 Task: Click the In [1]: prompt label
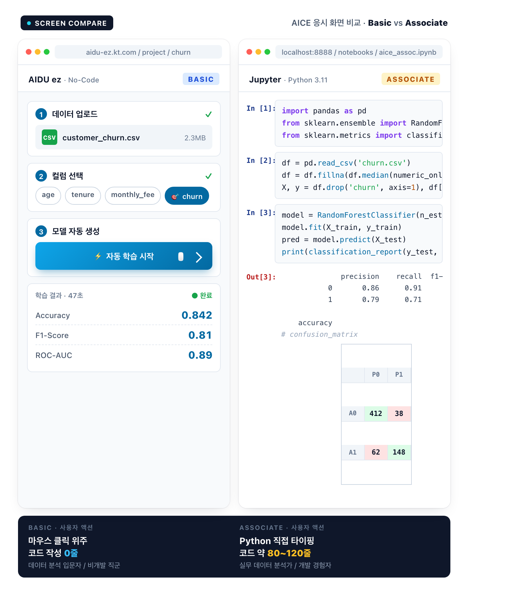point(261,108)
